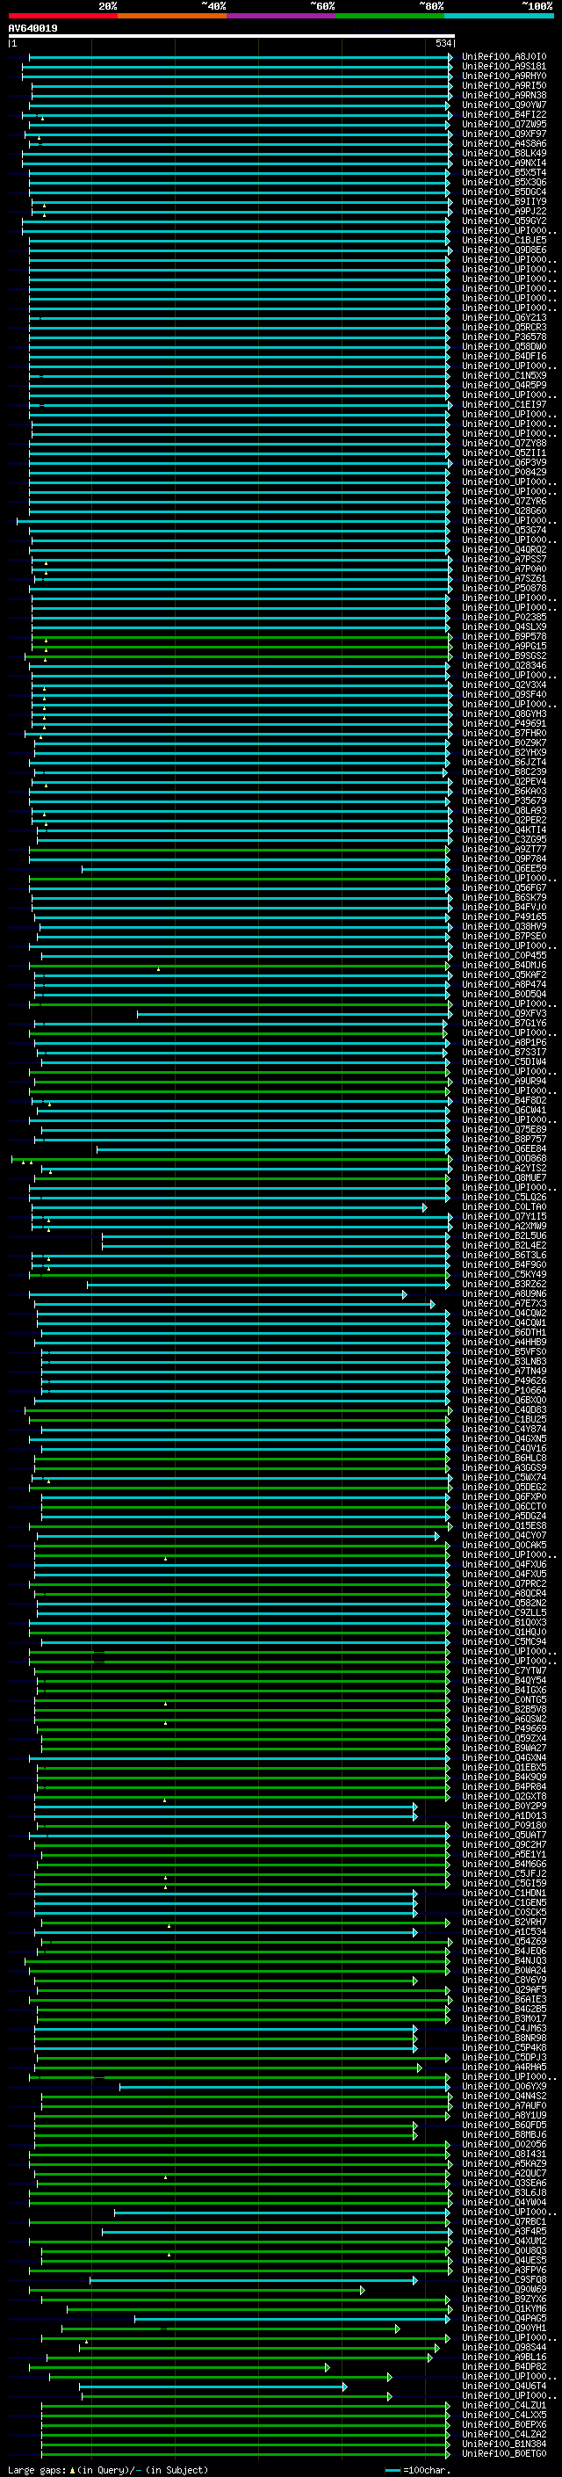Select the last hit UniRef100_B0ETG0
Image resolution: width=562 pixels, height=2477 pixels.
(504, 2454)
